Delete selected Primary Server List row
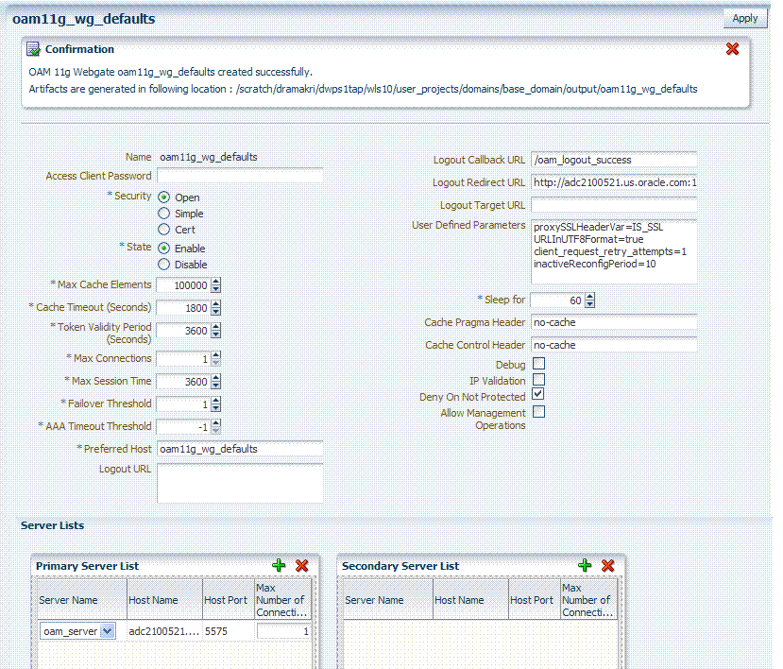This screenshot has height=669, width=783. coord(301,566)
